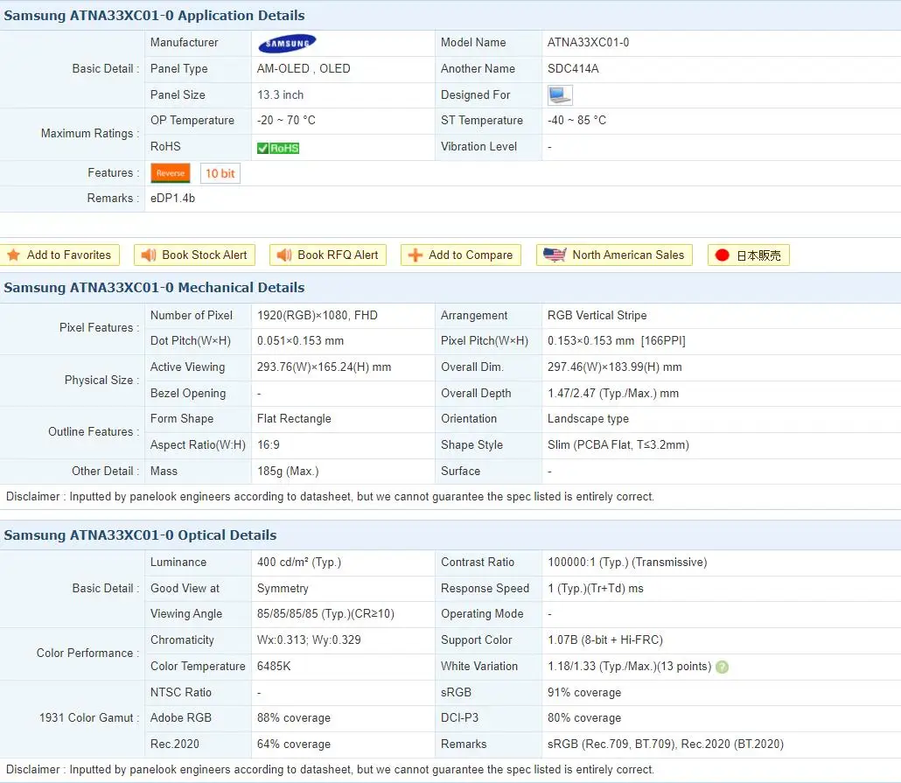Click the Landscape type orientation value
The width and height of the screenshot is (901, 783).
[588, 418]
